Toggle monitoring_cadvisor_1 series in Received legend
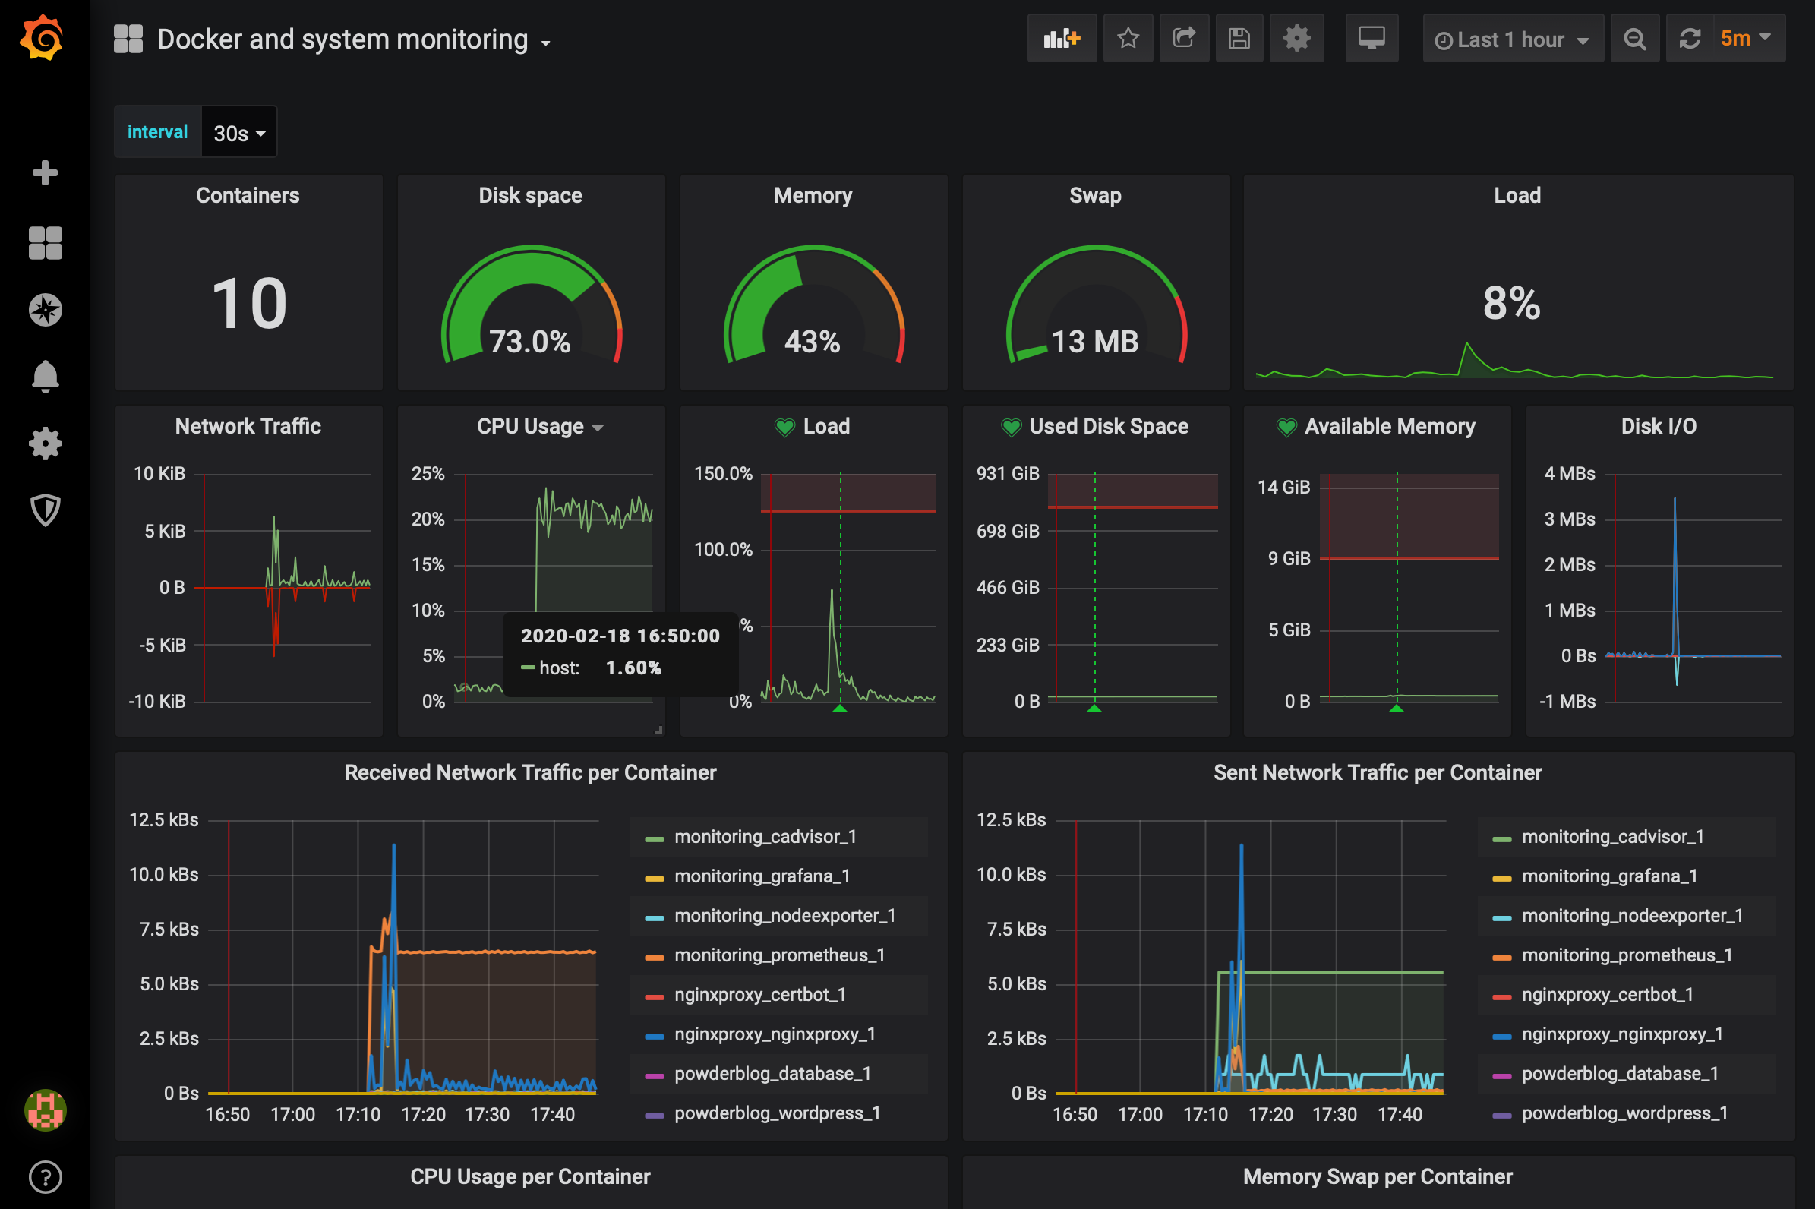Image resolution: width=1815 pixels, height=1209 pixels. 765,837
